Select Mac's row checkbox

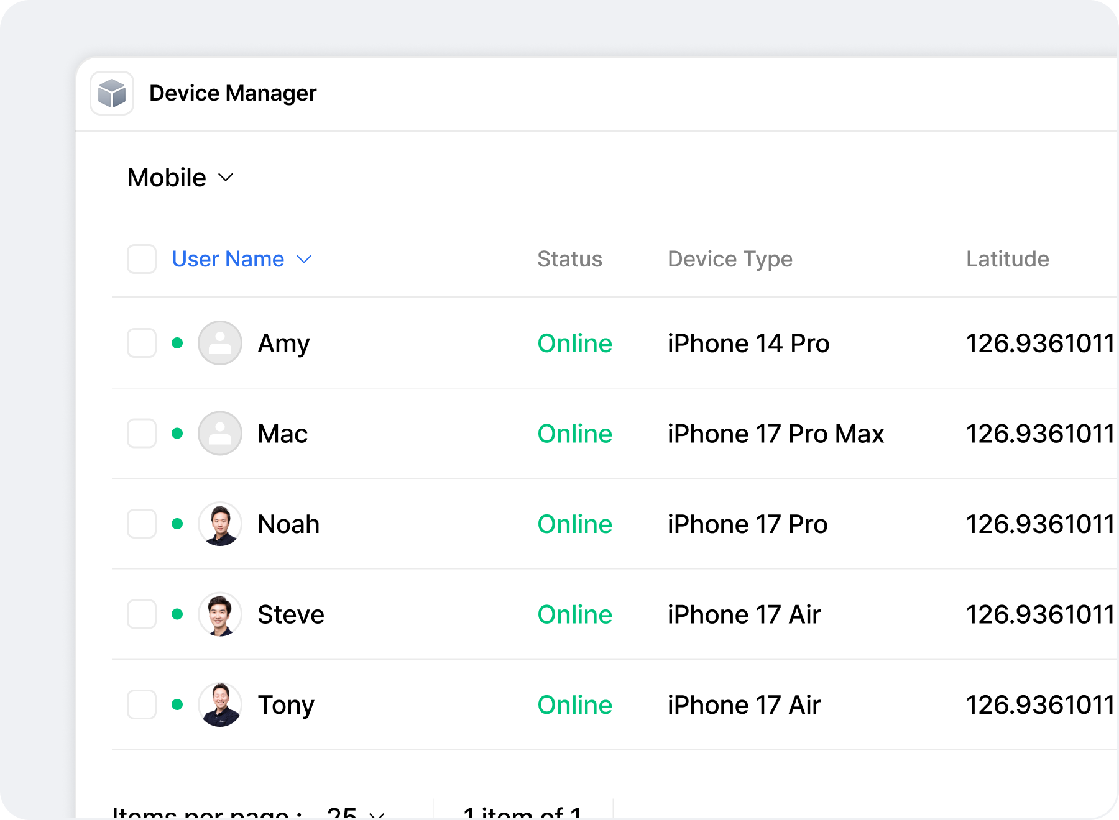[x=141, y=433]
